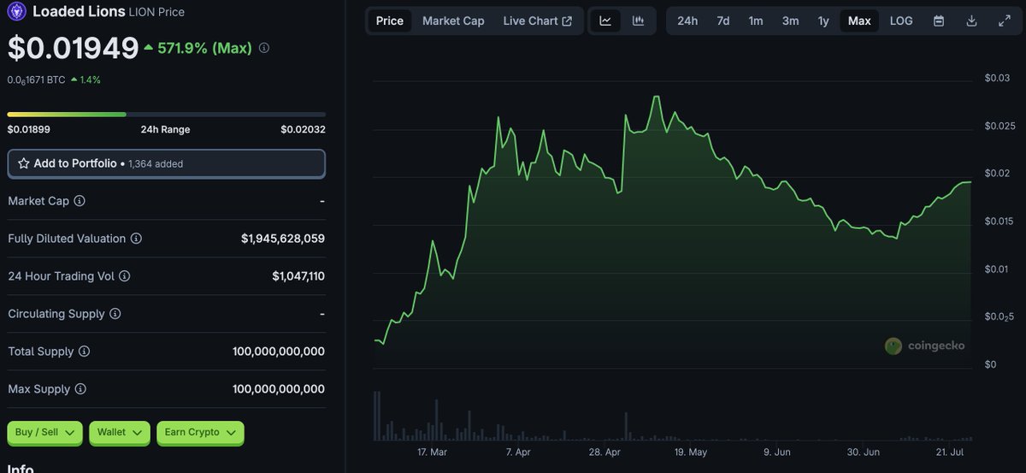Switch to the line chart view icon
1026x473 pixels.
tap(605, 21)
